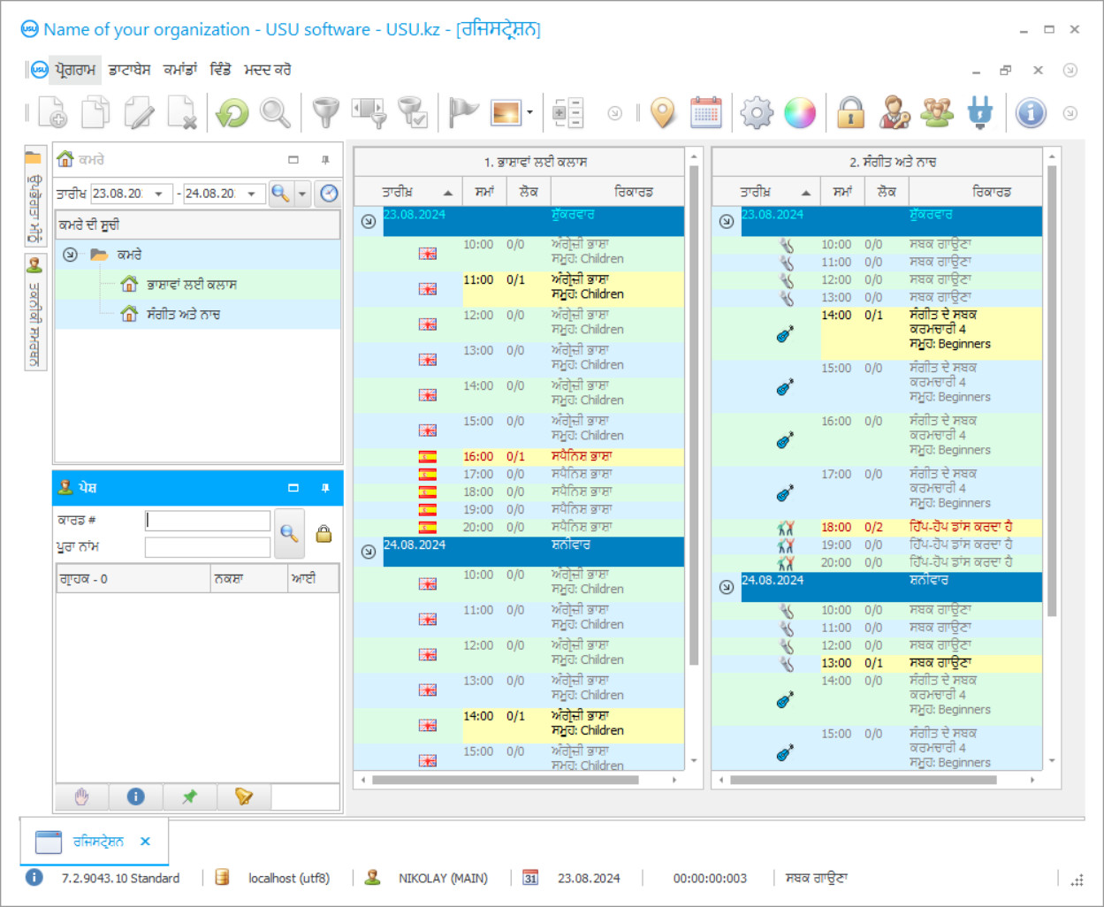Click the clock icon in rooms panel

[329, 194]
